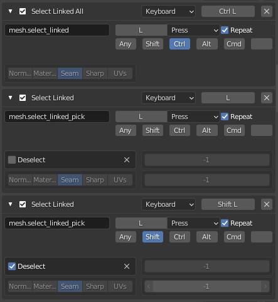278x302 pixels.
Task: Toggle Any modifier in Shift L entry
Action: 126,237
